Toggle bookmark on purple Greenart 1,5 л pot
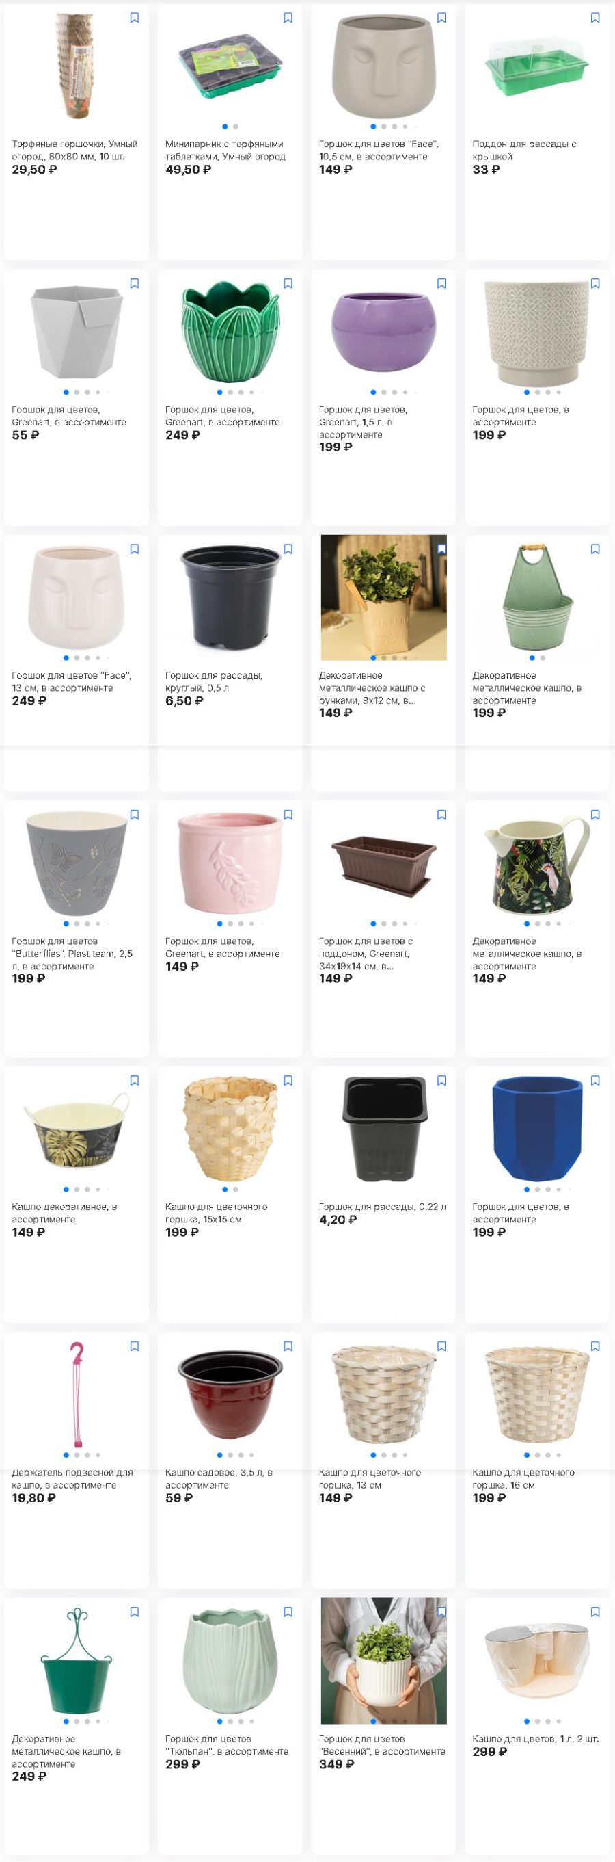This screenshot has width=615, height=1862. (x=441, y=283)
